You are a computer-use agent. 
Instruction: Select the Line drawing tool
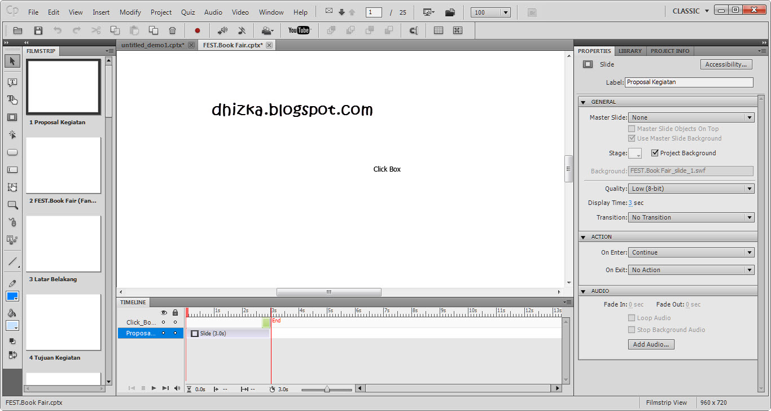point(12,261)
